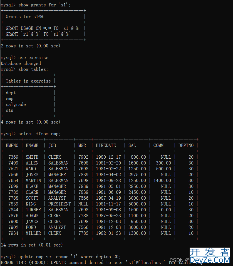Click commission value 1400.00
This screenshot has height=266, width=233.
pyautogui.click(x=162, y=180)
